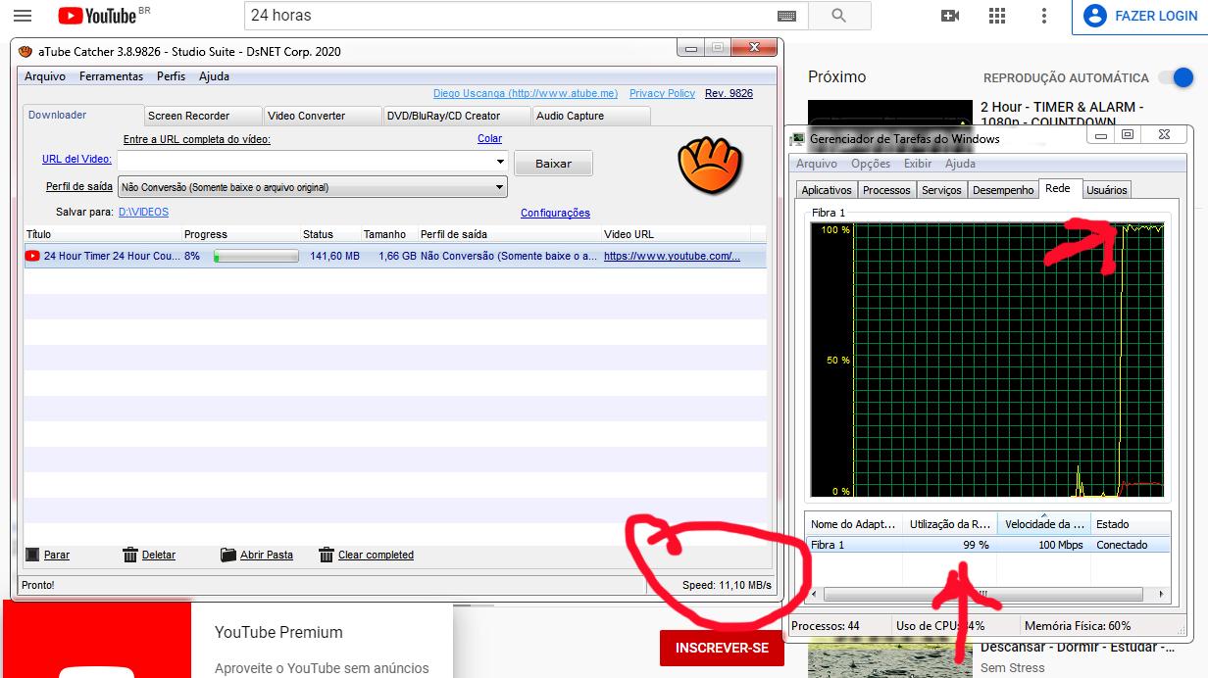Image resolution: width=1208 pixels, height=678 pixels.
Task: Open the YouTube settings three-dot menu
Action: [x=1044, y=16]
